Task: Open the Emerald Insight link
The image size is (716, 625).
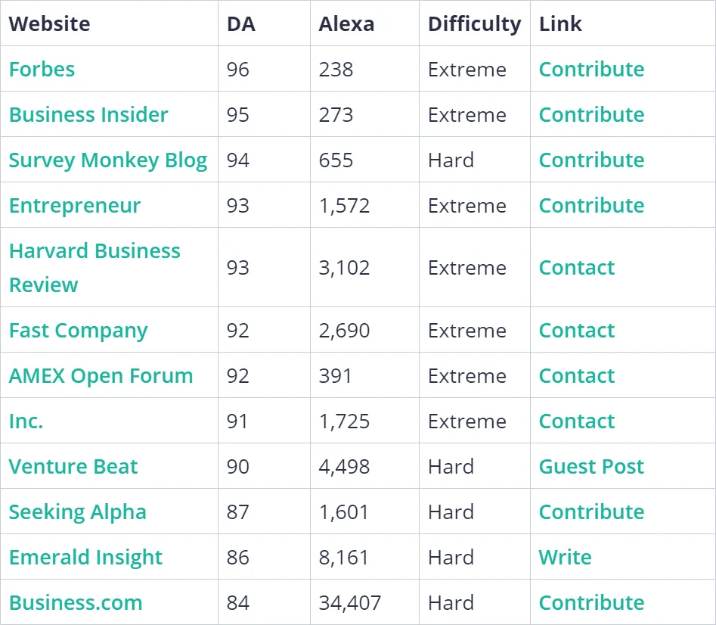Action: click(86, 558)
